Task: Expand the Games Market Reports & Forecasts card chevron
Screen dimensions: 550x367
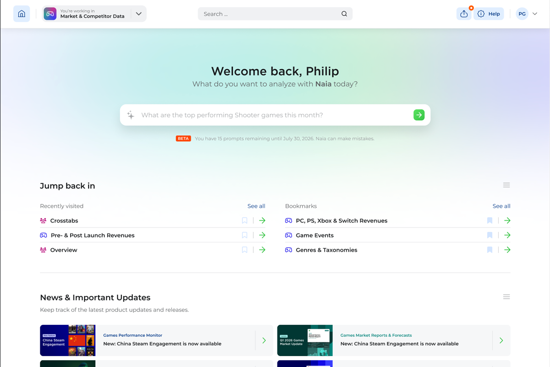Action: [501, 340]
